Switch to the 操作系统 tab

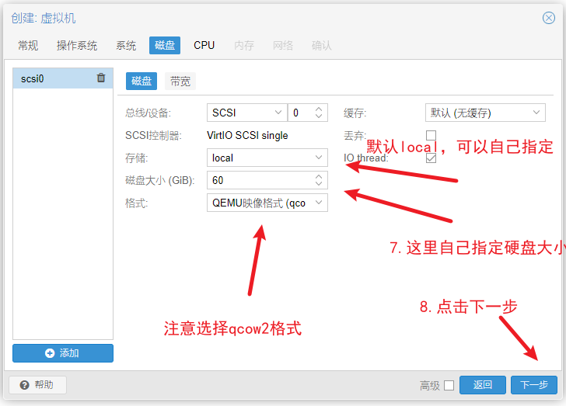(77, 45)
